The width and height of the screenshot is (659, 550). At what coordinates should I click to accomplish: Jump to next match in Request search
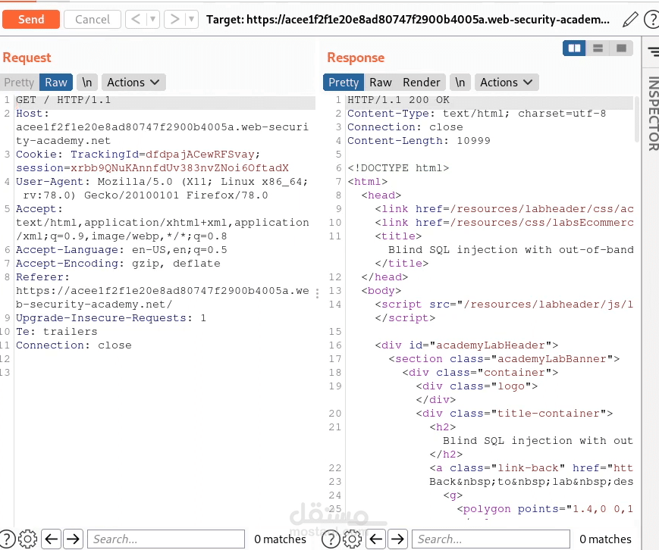(73, 539)
